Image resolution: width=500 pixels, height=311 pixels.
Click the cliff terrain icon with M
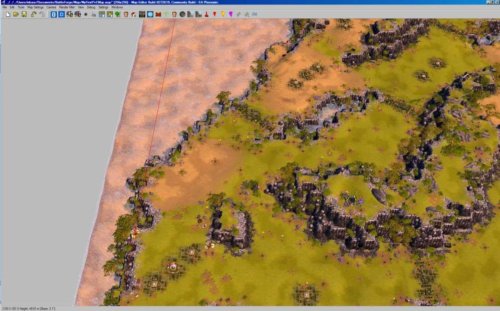coord(198,14)
